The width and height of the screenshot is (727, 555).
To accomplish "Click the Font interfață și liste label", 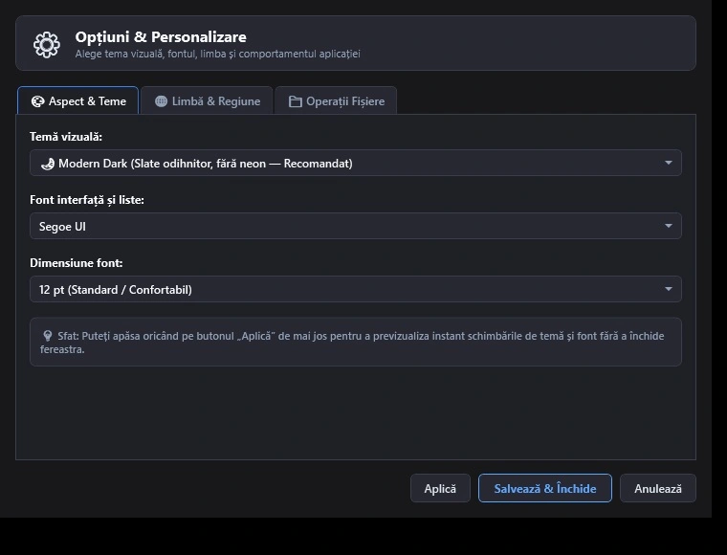I will coord(87,200).
